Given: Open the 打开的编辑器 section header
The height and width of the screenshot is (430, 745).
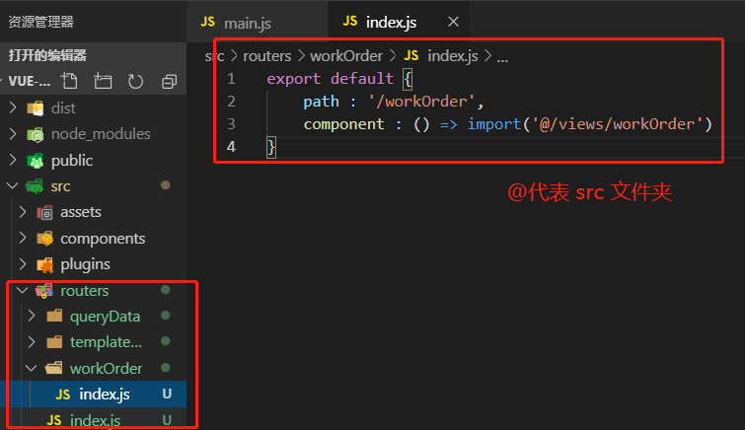Looking at the screenshot, I should pos(93,55).
